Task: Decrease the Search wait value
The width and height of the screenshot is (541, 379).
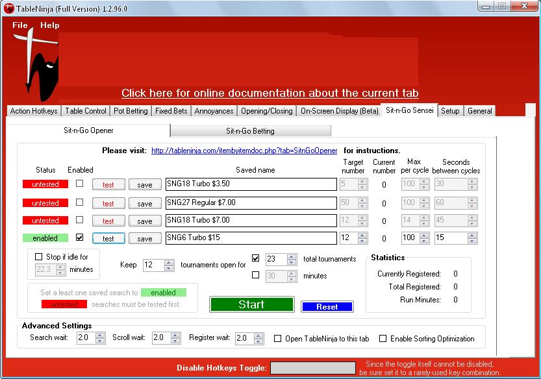Action: pyautogui.click(x=100, y=341)
